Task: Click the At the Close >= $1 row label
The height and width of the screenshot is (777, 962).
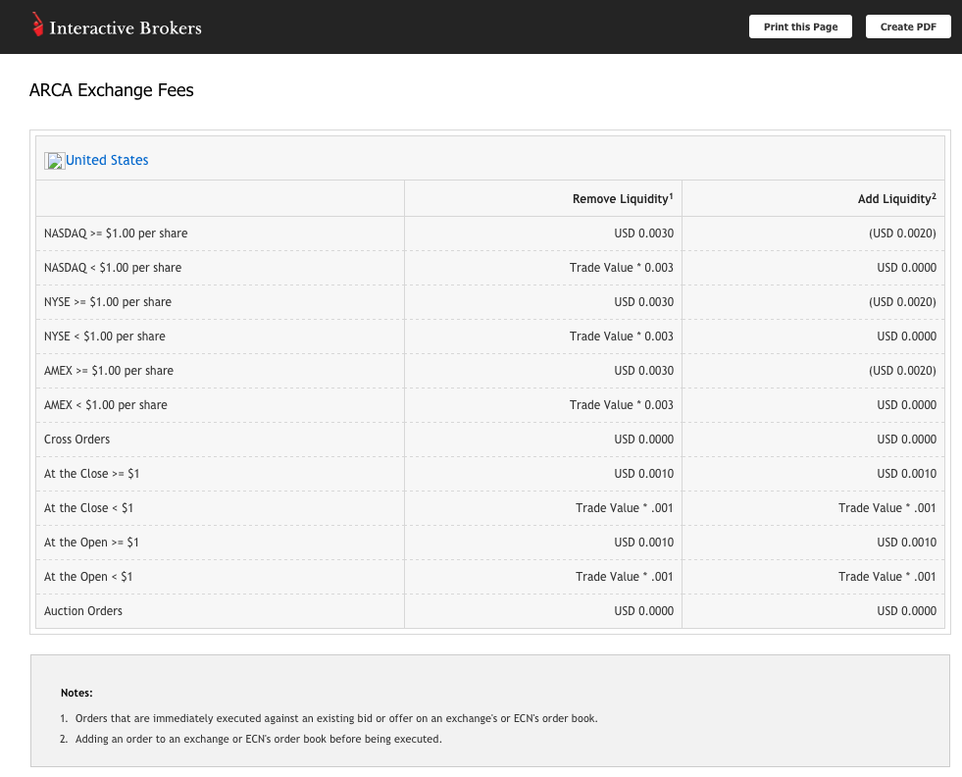Action: point(92,474)
